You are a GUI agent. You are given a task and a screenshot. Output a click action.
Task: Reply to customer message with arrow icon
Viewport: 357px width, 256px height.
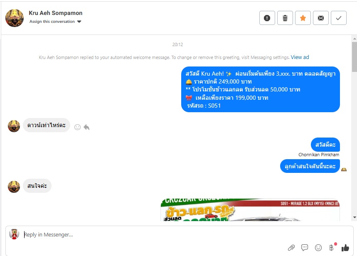pos(86,127)
